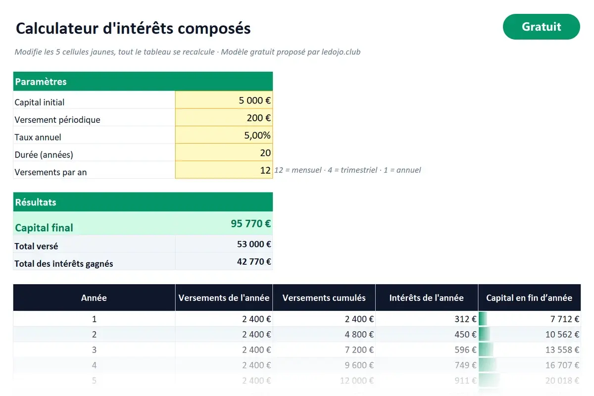Select cumulative payments cell 9 600 €

[324, 365]
